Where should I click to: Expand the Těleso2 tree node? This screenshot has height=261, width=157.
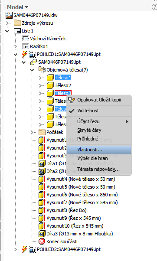[x=40, y=85]
